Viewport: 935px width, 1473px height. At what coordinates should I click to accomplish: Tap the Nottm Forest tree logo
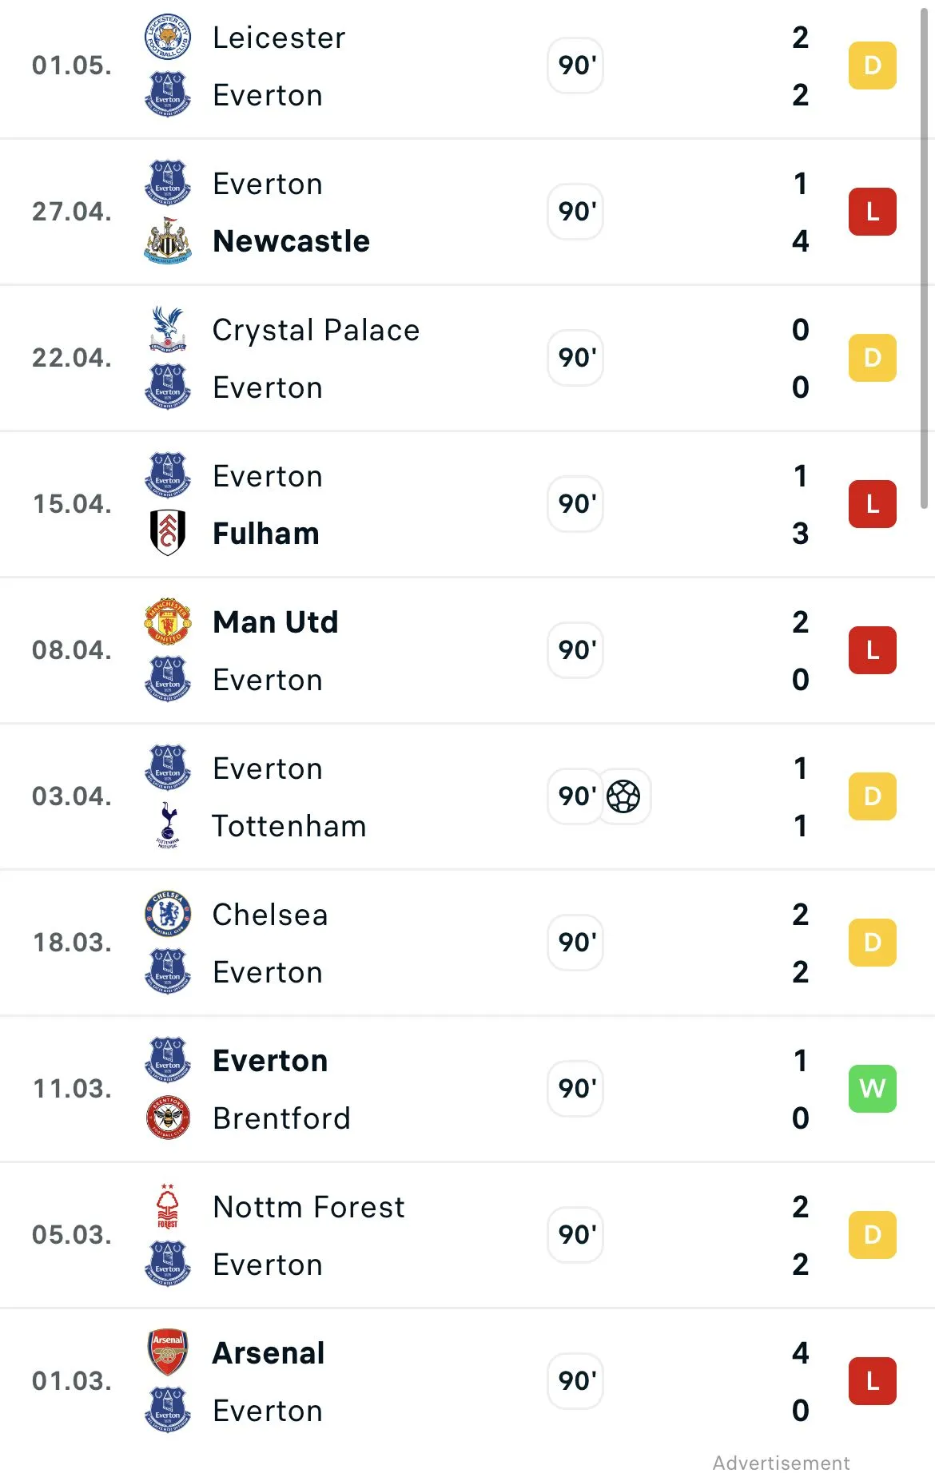click(168, 1206)
